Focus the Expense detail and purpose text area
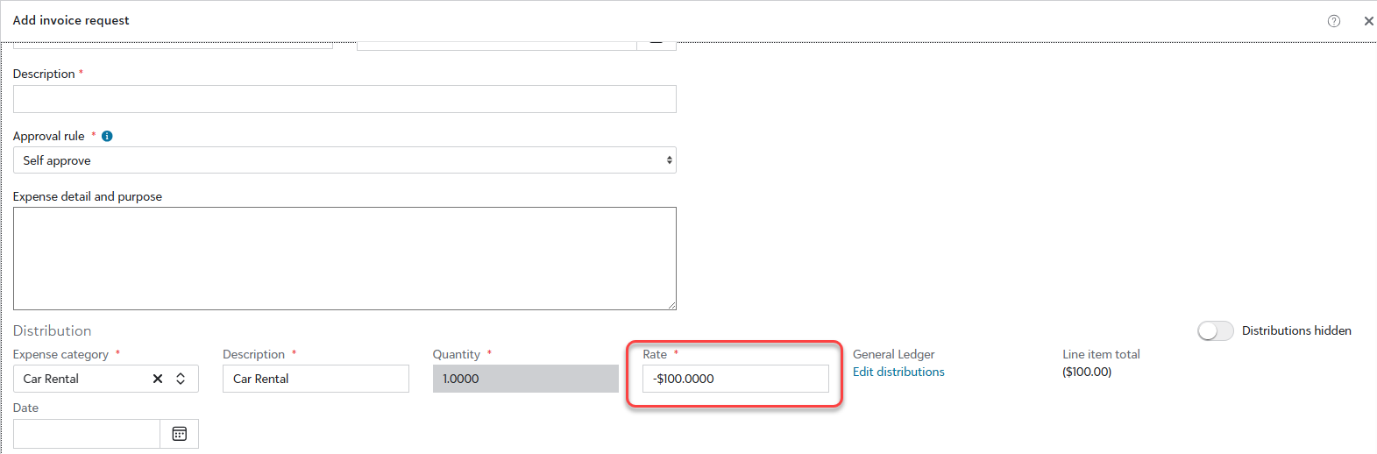 point(344,258)
